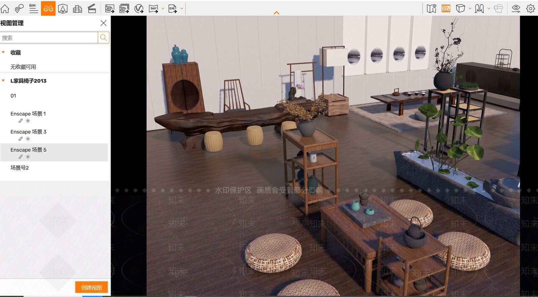Click the 创建视图 button
The height and width of the screenshot is (297, 538).
click(x=91, y=287)
